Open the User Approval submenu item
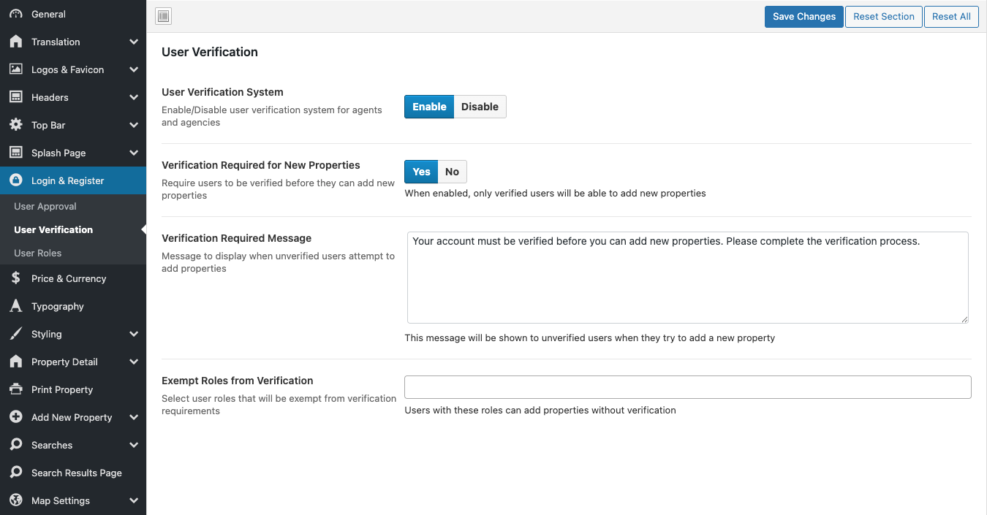The height and width of the screenshot is (515, 987). pyautogui.click(x=45, y=206)
